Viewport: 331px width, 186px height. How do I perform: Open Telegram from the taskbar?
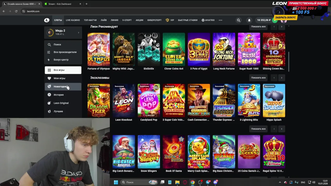click(208, 182)
